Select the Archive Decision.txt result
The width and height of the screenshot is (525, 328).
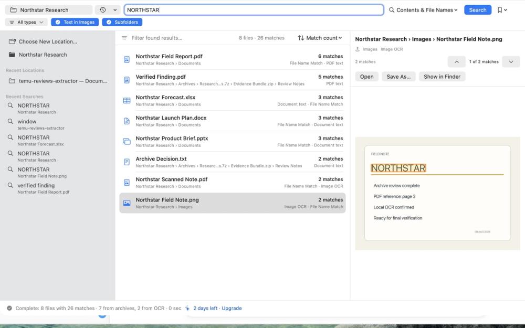pos(233,162)
